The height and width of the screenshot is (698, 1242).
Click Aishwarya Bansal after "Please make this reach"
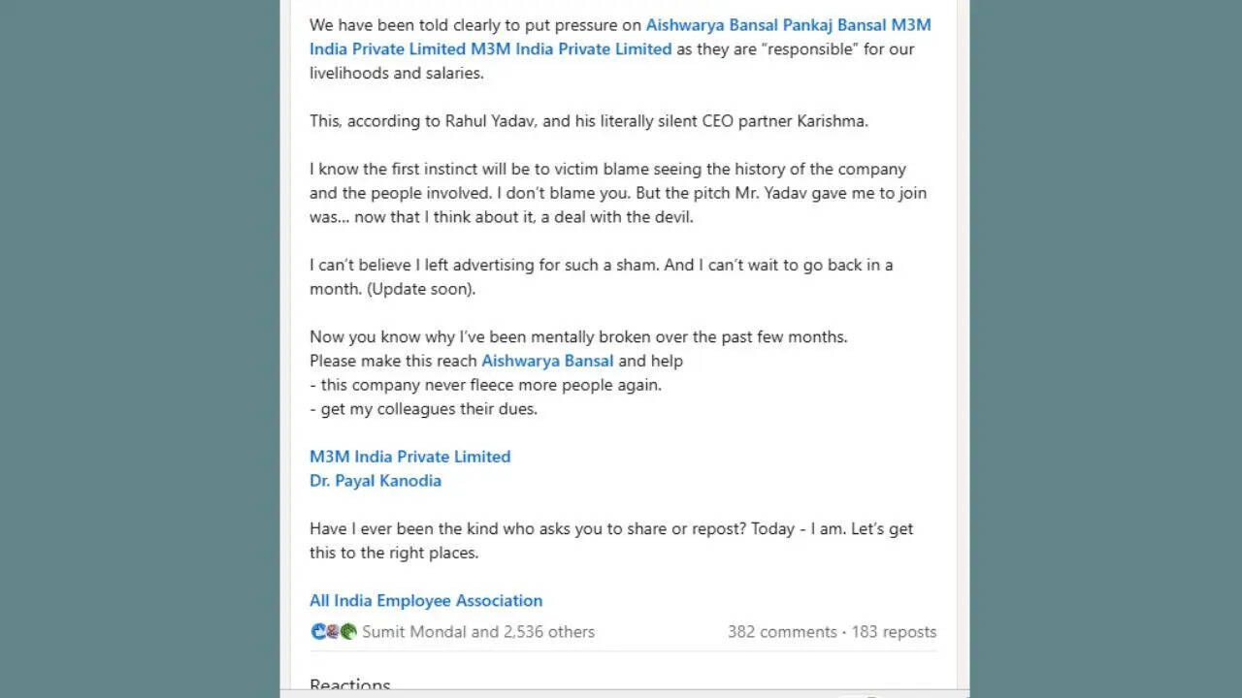coord(547,361)
